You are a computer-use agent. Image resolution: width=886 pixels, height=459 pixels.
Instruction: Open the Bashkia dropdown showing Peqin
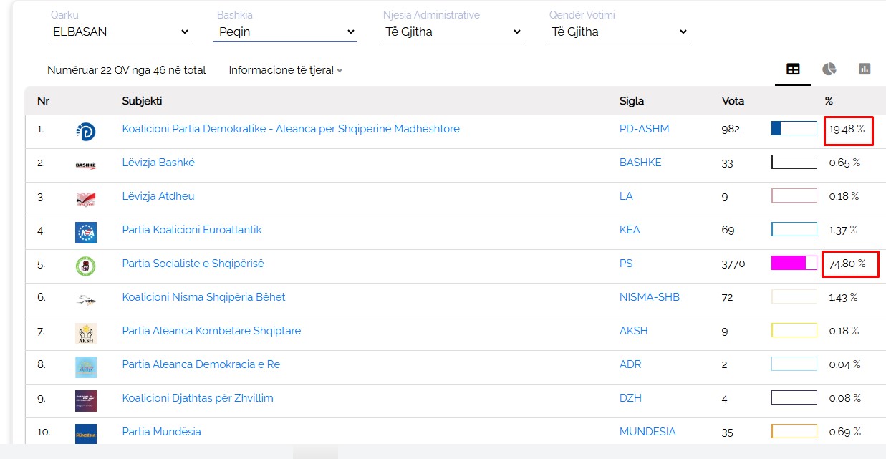tap(285, 32)
